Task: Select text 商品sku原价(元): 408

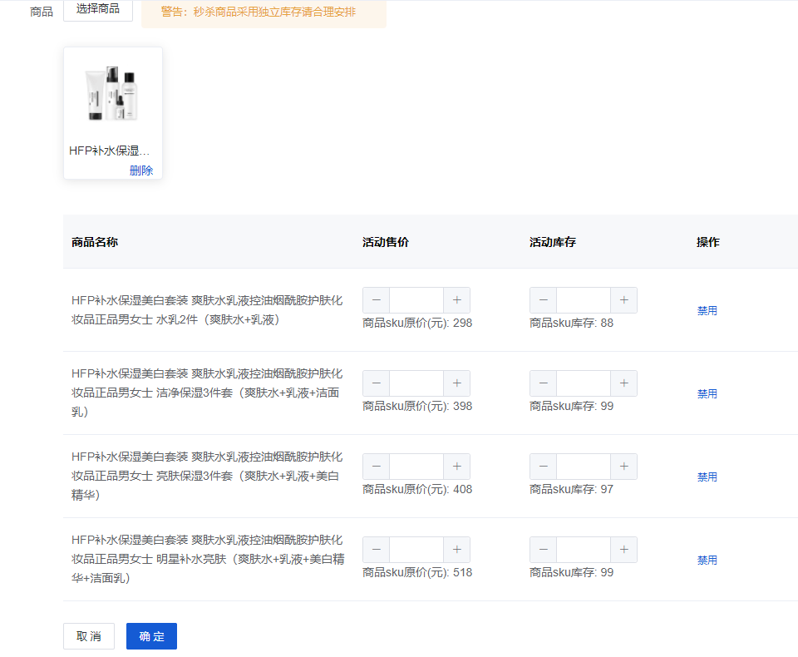Action: coord(417,489)
